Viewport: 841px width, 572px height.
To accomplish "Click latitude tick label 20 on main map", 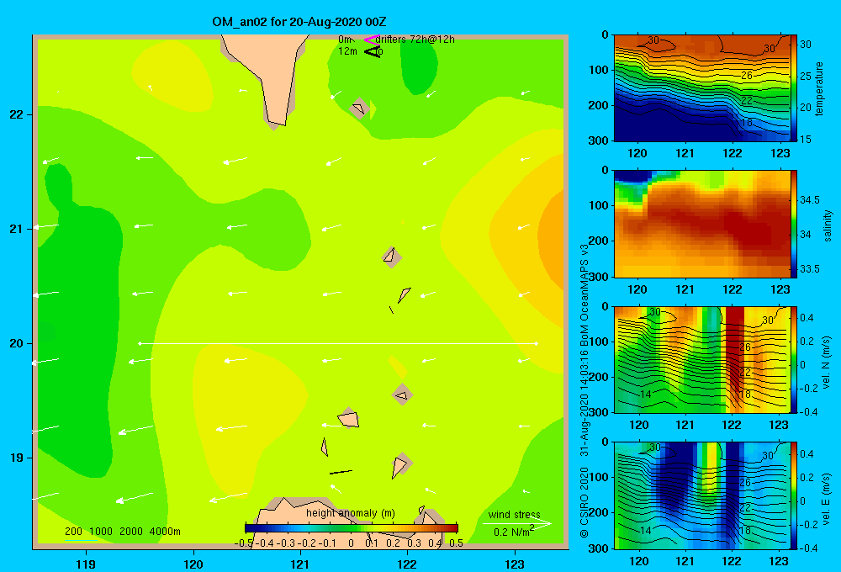I will 16,343.
